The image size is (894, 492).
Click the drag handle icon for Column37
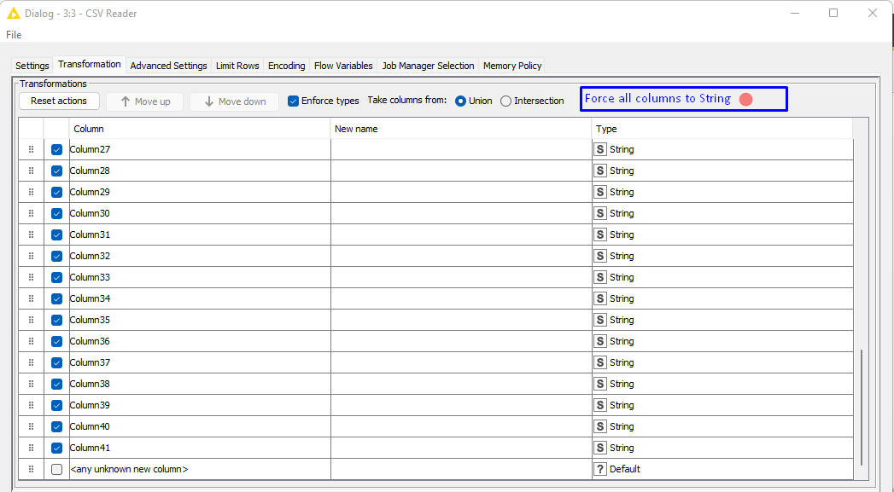coord(31,362)
